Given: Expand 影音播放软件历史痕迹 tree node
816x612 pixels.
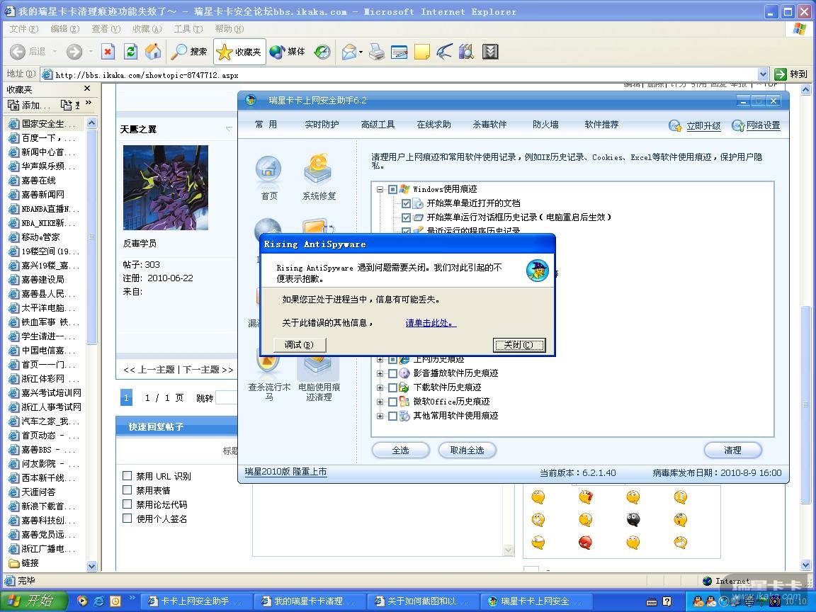Looking at the screenshot, I should pyautogui.click(x=380, y=374).
